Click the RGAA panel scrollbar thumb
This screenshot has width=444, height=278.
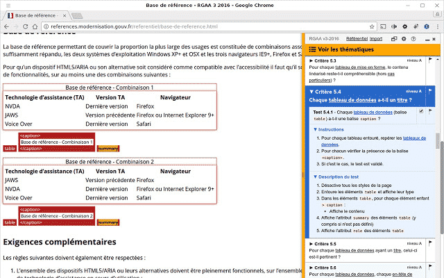click(438, 140)
